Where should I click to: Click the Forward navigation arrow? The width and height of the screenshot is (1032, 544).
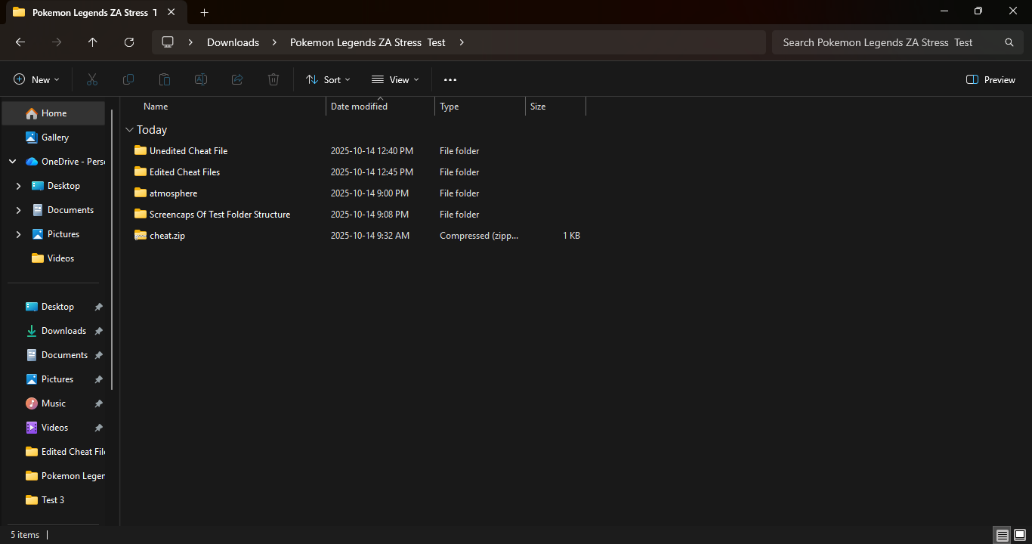tap(57, 42)
